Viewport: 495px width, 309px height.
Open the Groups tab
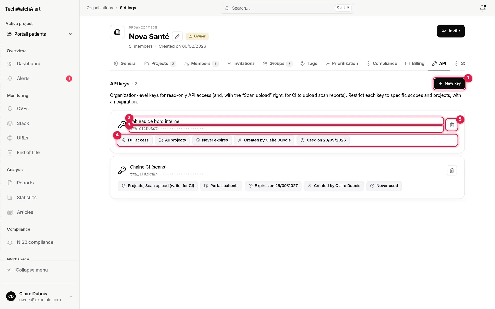tap(277, 64)
